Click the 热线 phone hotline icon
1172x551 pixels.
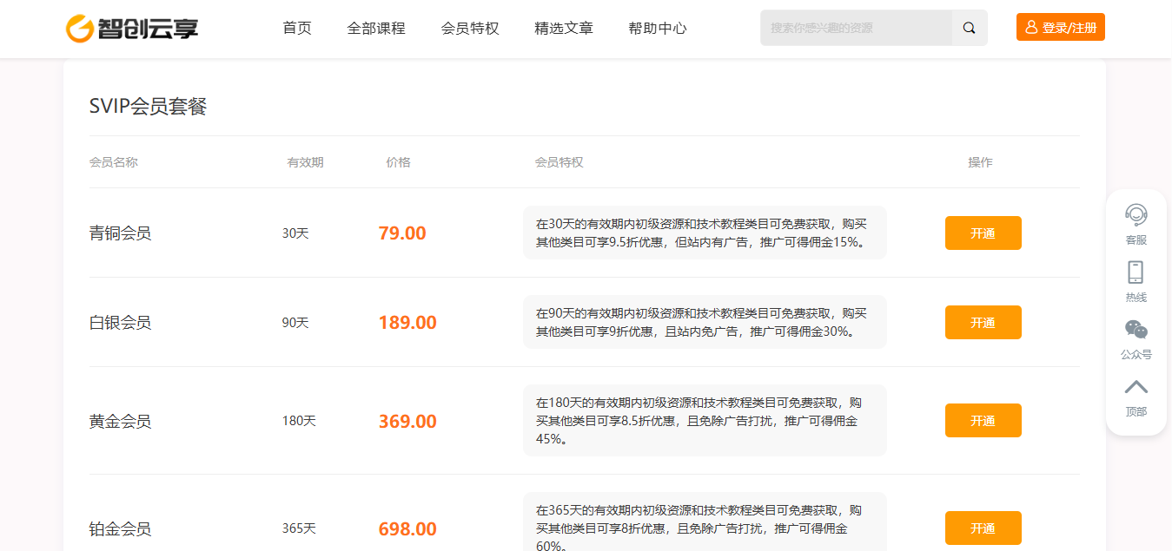[x=1136, y=272]
